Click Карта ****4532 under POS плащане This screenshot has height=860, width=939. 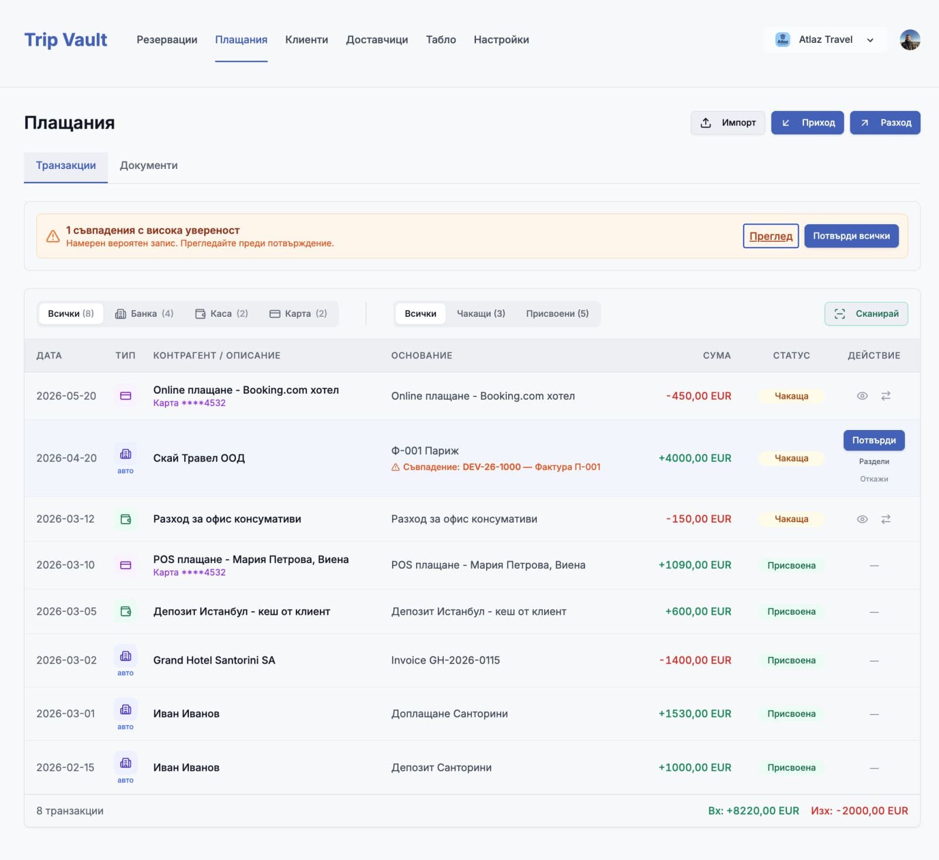189,573
